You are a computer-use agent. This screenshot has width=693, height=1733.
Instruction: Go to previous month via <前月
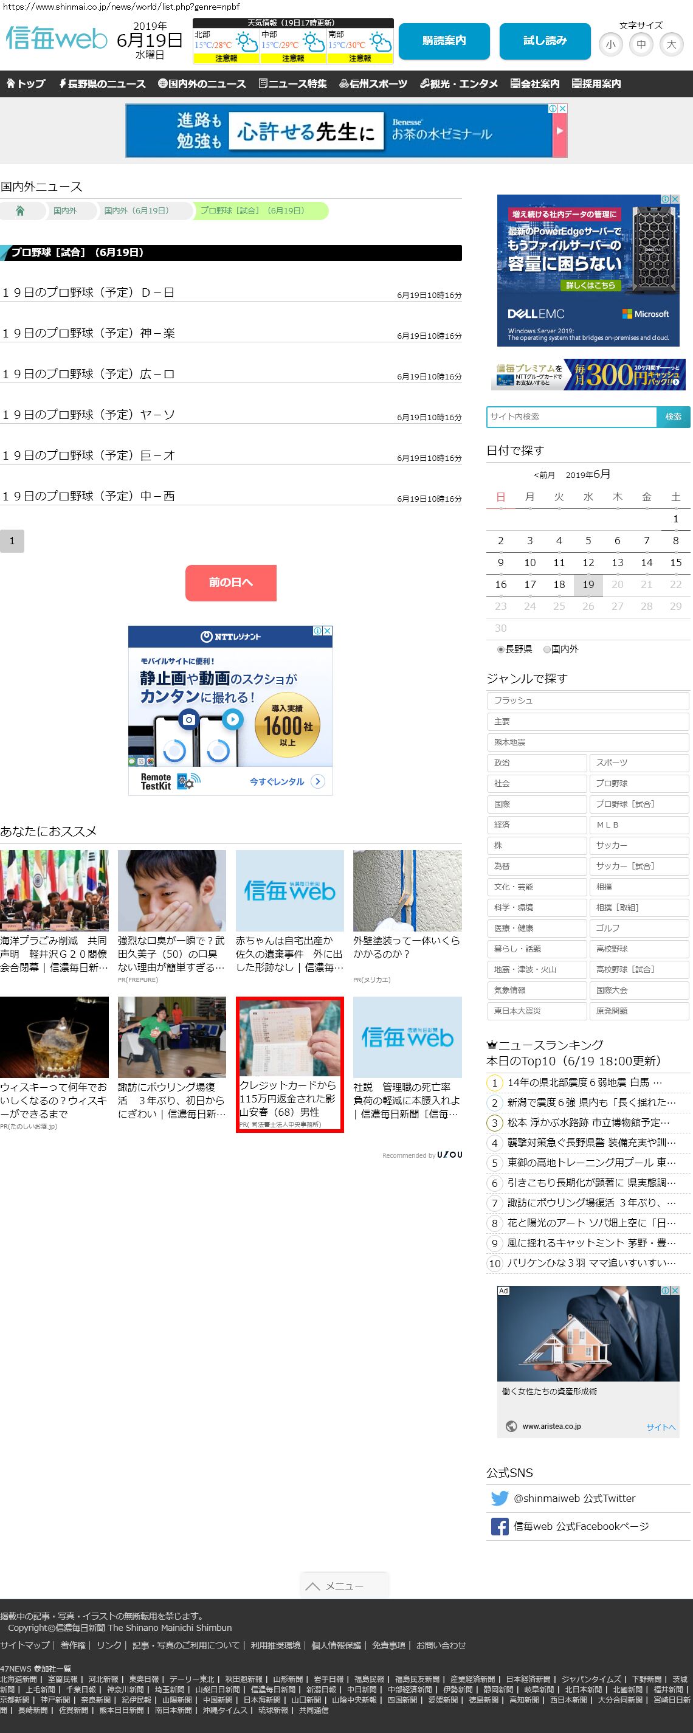543,475
